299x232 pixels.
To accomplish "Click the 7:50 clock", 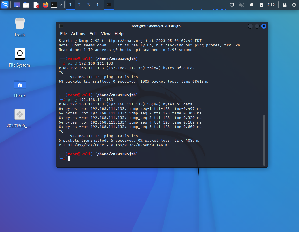I will 271,5.
